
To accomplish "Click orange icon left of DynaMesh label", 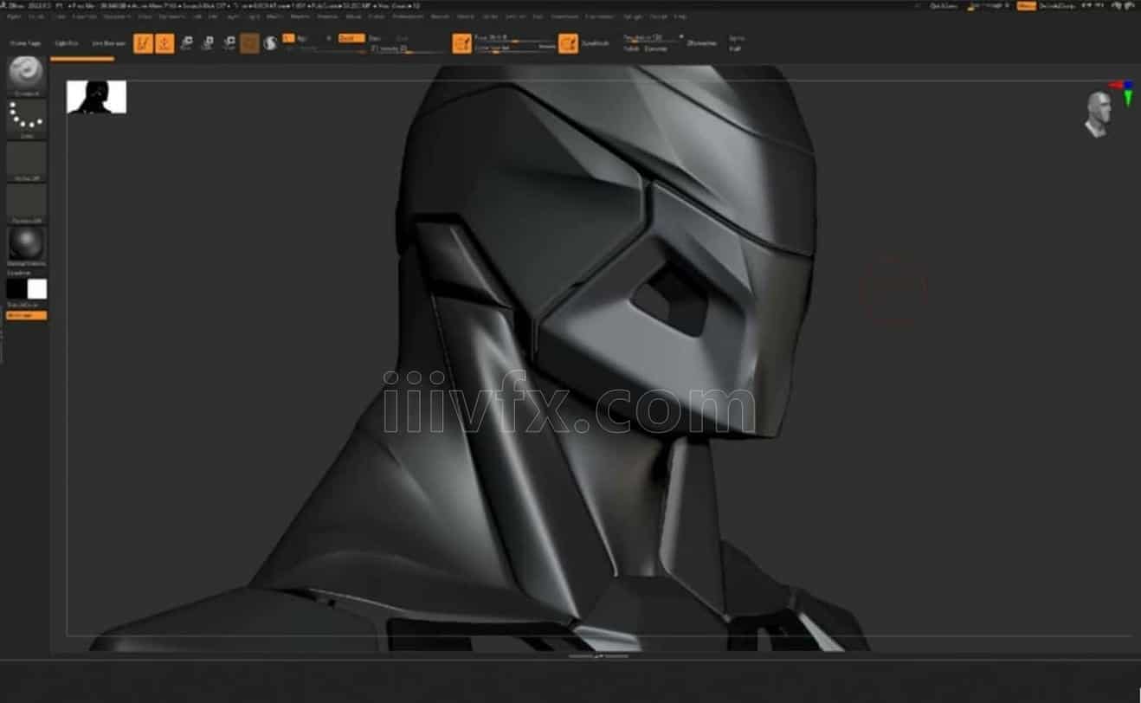I will pos(568,43).
